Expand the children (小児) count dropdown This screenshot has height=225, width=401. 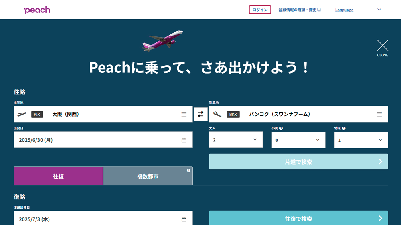coord(298,140)
